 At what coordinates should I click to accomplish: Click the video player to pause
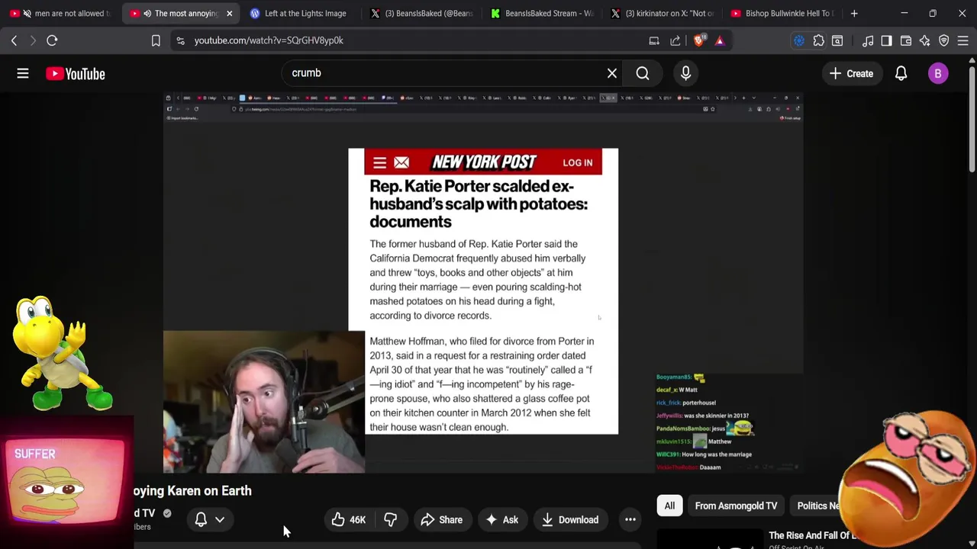[x=483, y=283]
